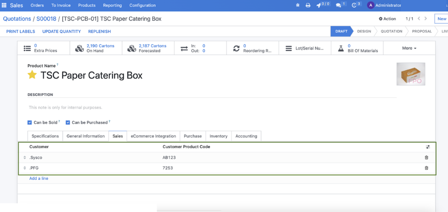Open On Hand 2,190 Cartons
This screenshot has width=448, height=212.
pyautogui.click(x=96, y=48)
